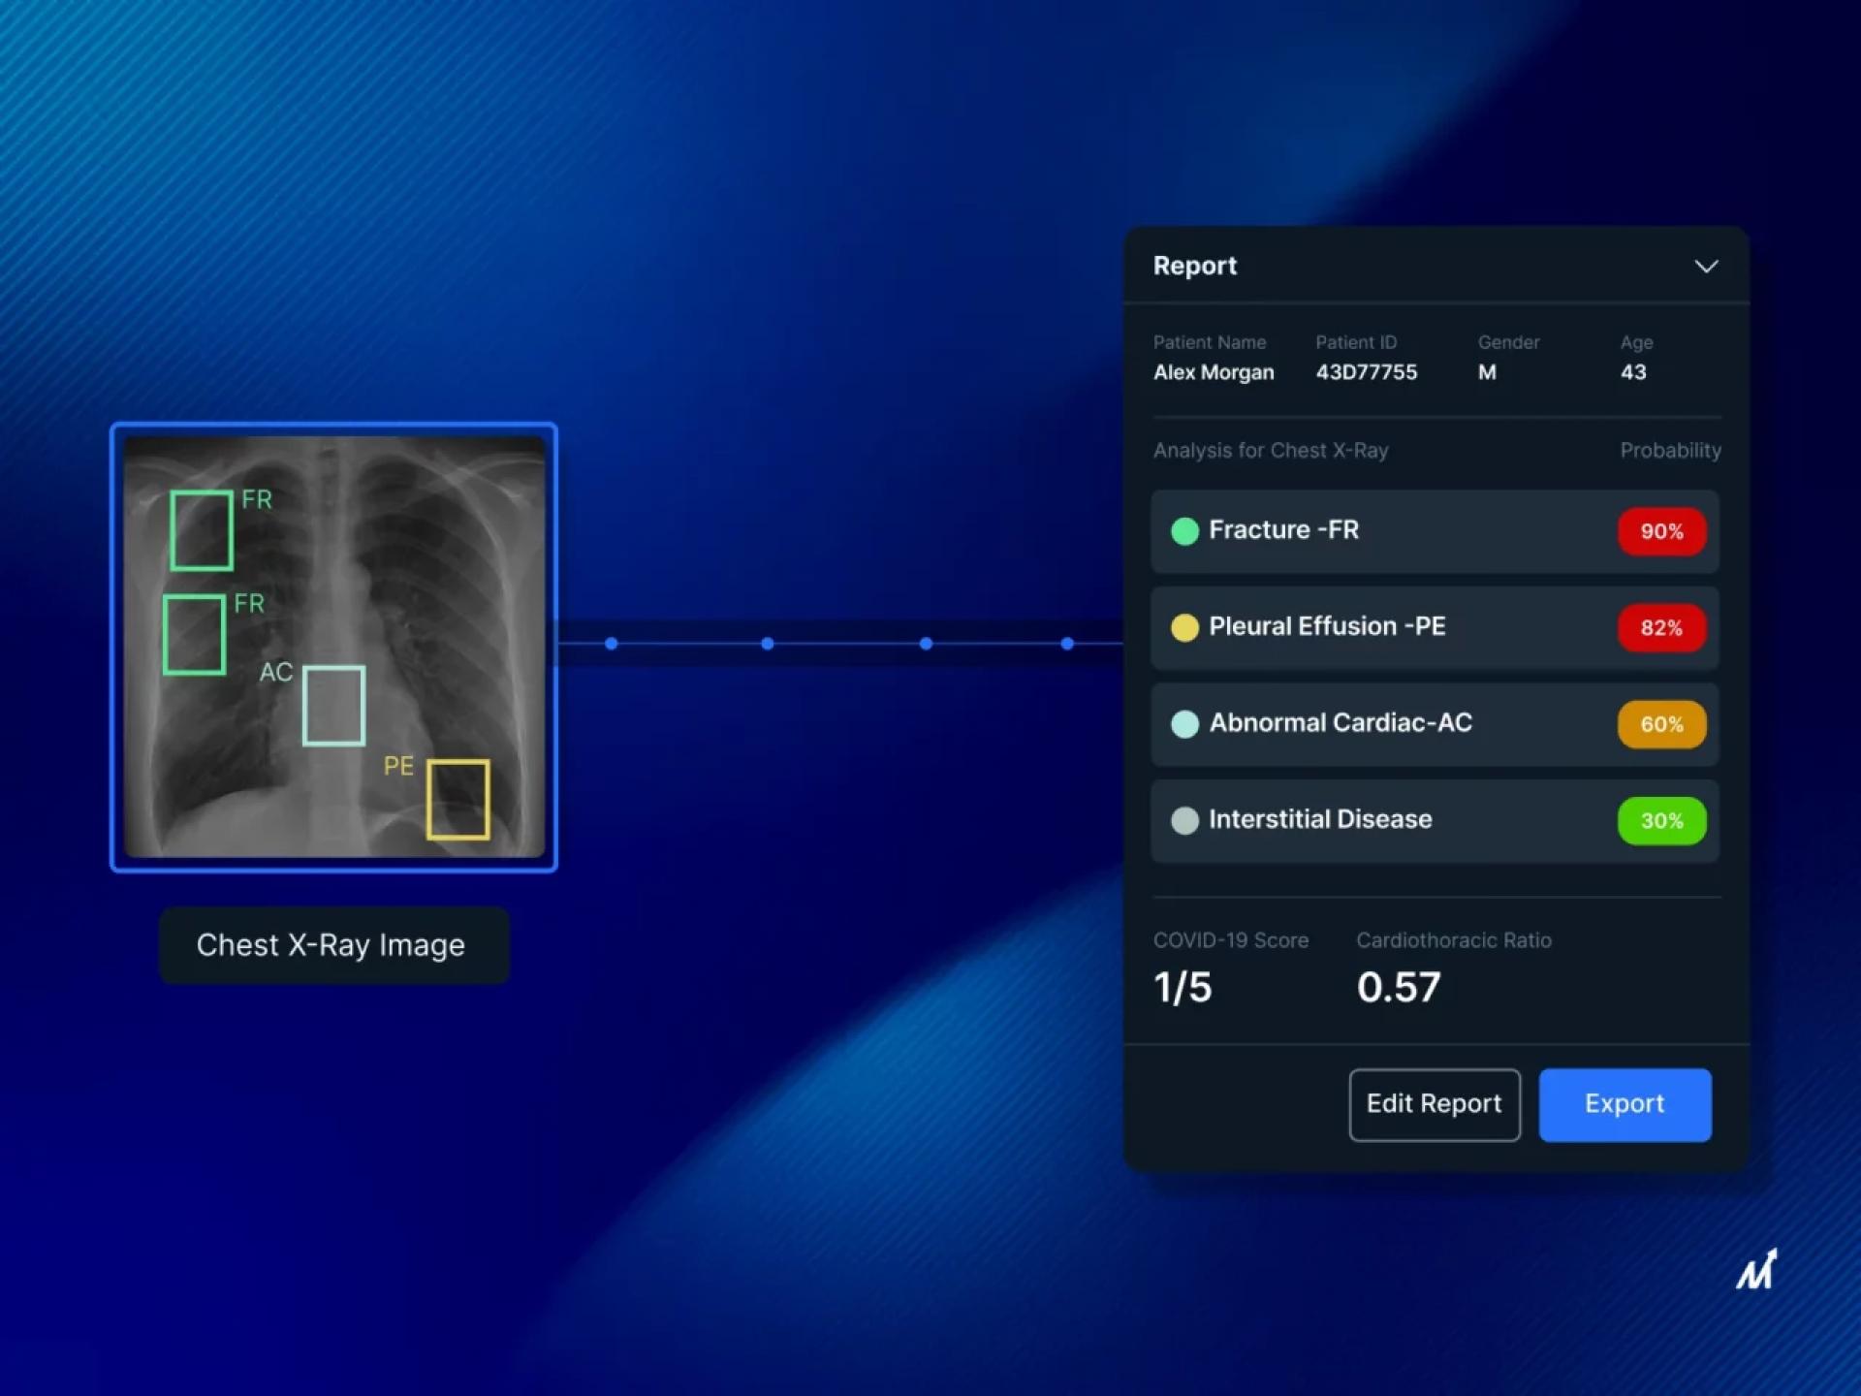The width and height of the screenshot is (1861, 1396).
Task: Toggle the Fracture -FR finding row
Action: coord(1405,531)
